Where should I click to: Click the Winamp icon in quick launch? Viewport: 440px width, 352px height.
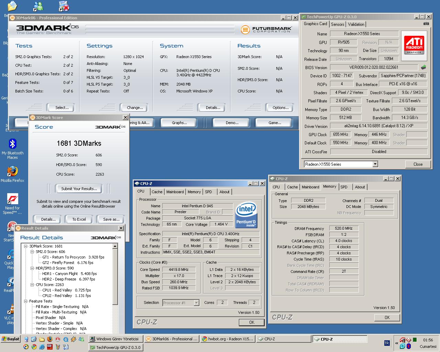point(74,339)
